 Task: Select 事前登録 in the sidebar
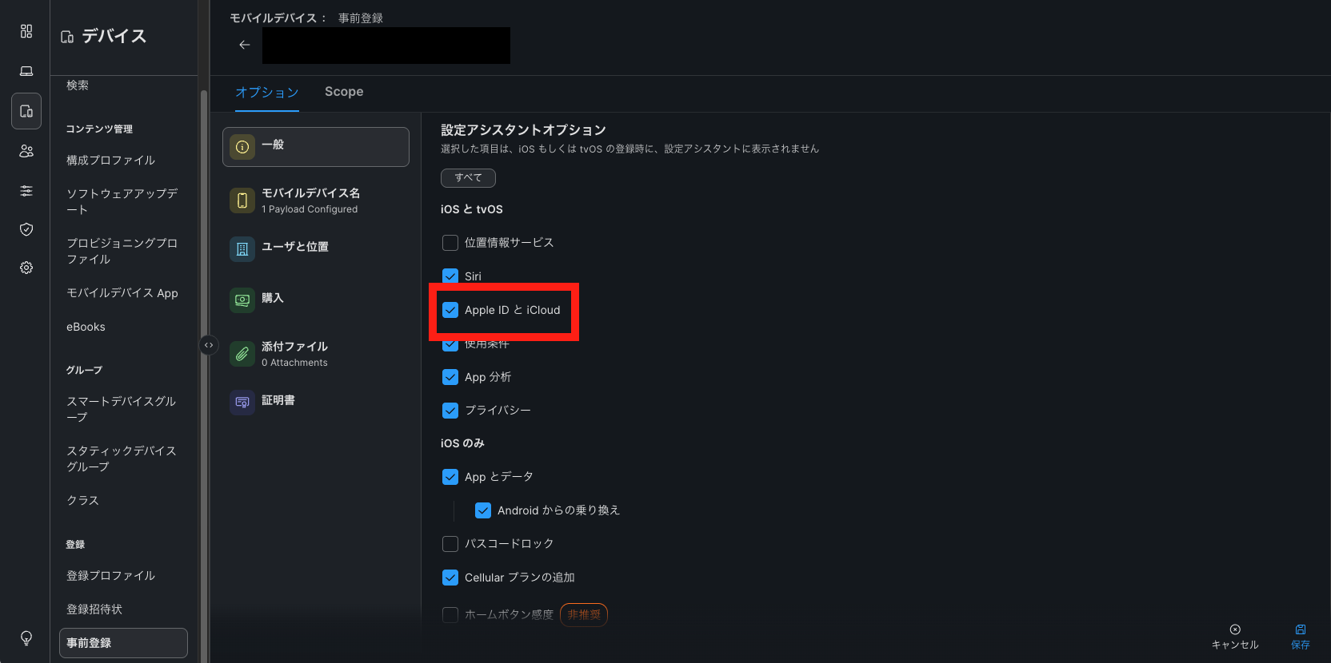coord(123,643)
